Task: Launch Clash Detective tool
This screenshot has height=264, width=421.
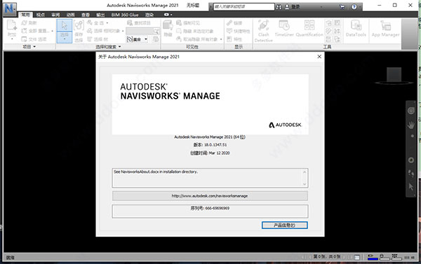Action: coord(263,32)
